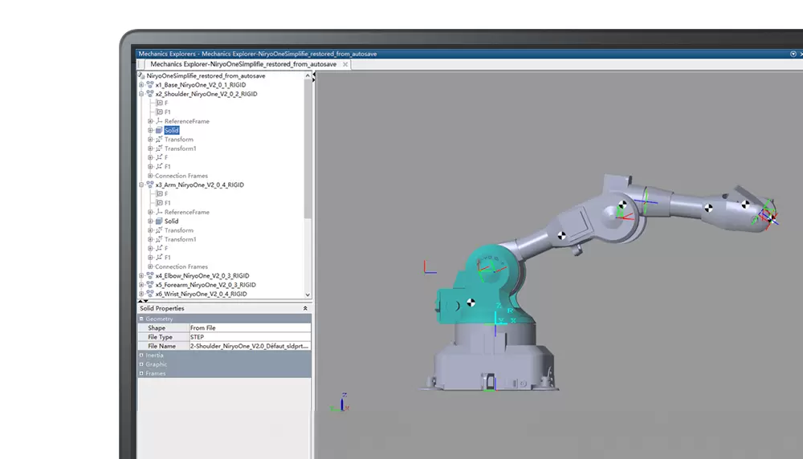Close the Mechanics Explorer tab
The height and width of the screenshot is (459, 803).
[345, 64]
